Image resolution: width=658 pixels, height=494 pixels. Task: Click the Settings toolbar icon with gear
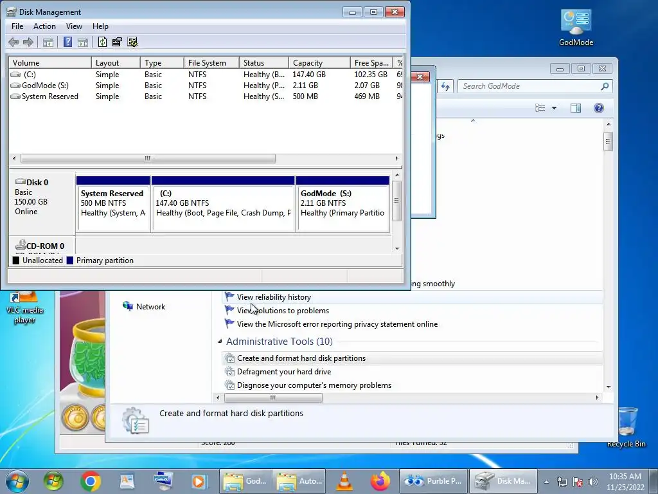tap(132, 42)
